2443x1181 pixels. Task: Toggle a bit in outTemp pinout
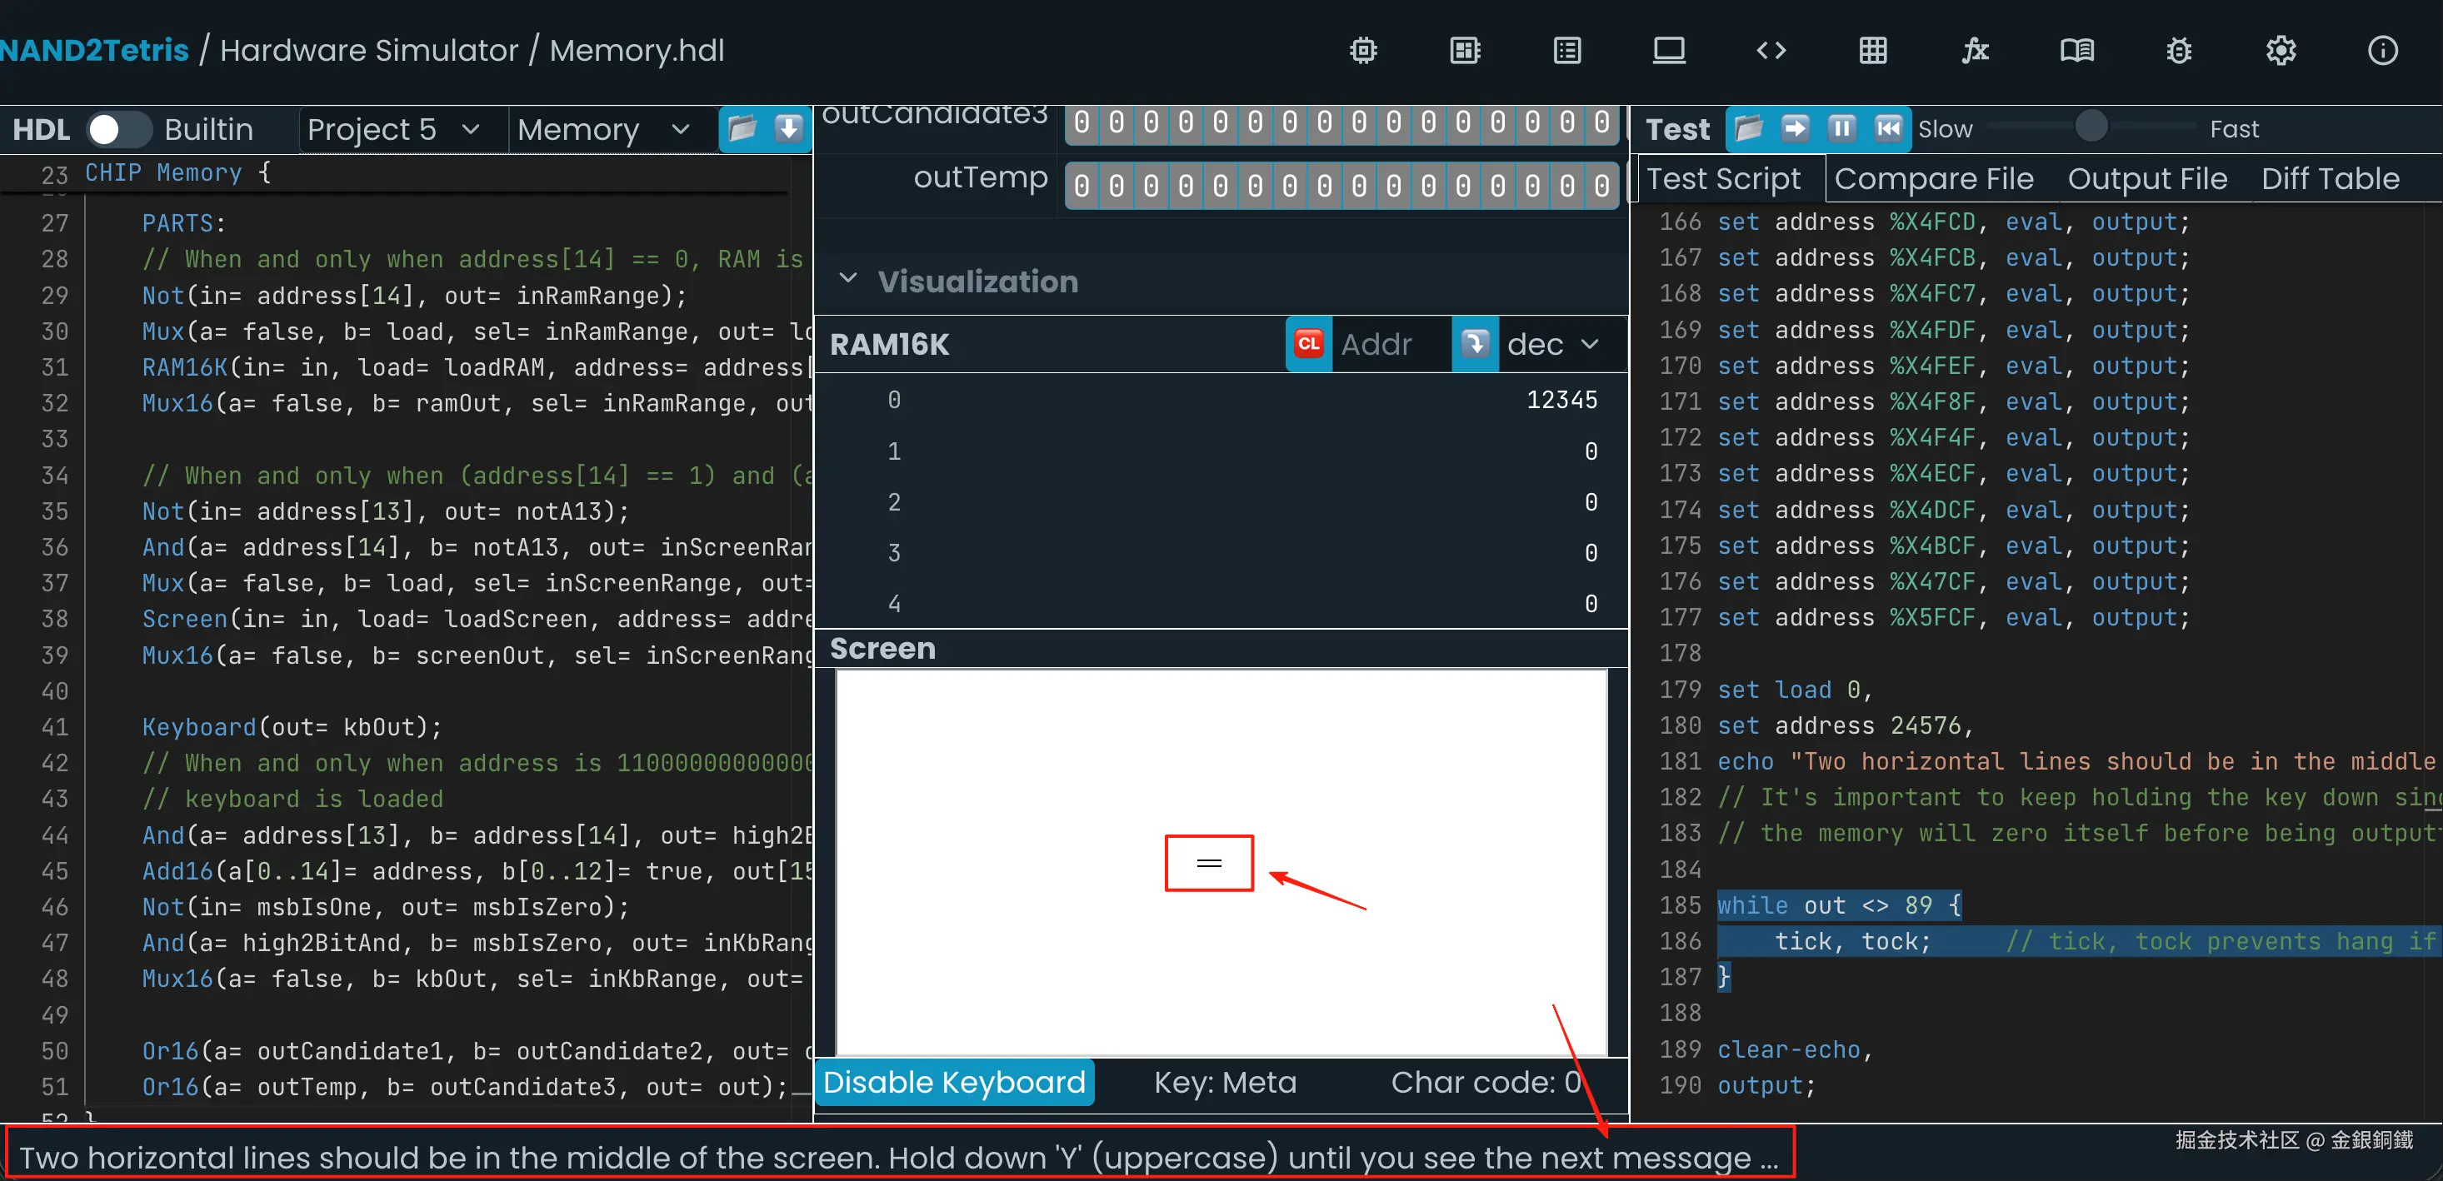pyautogui.click(x=1082, y=186)
